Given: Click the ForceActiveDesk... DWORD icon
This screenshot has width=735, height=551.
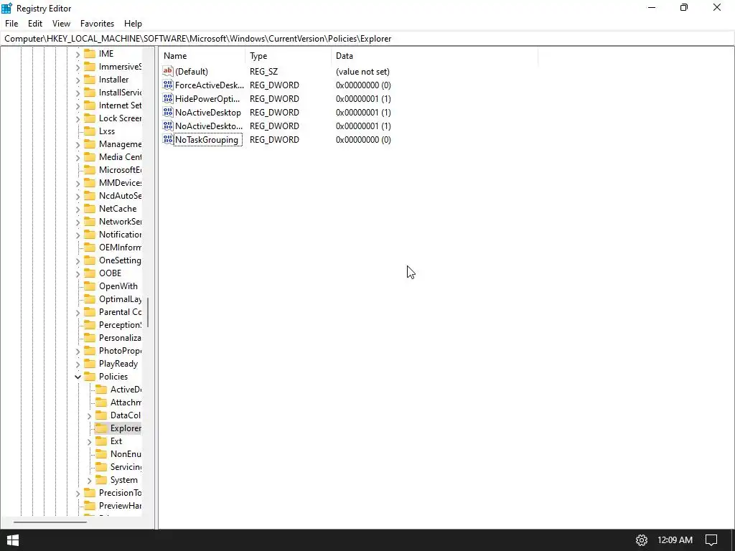Looking at the screenshot, I should tap(168, 85).
